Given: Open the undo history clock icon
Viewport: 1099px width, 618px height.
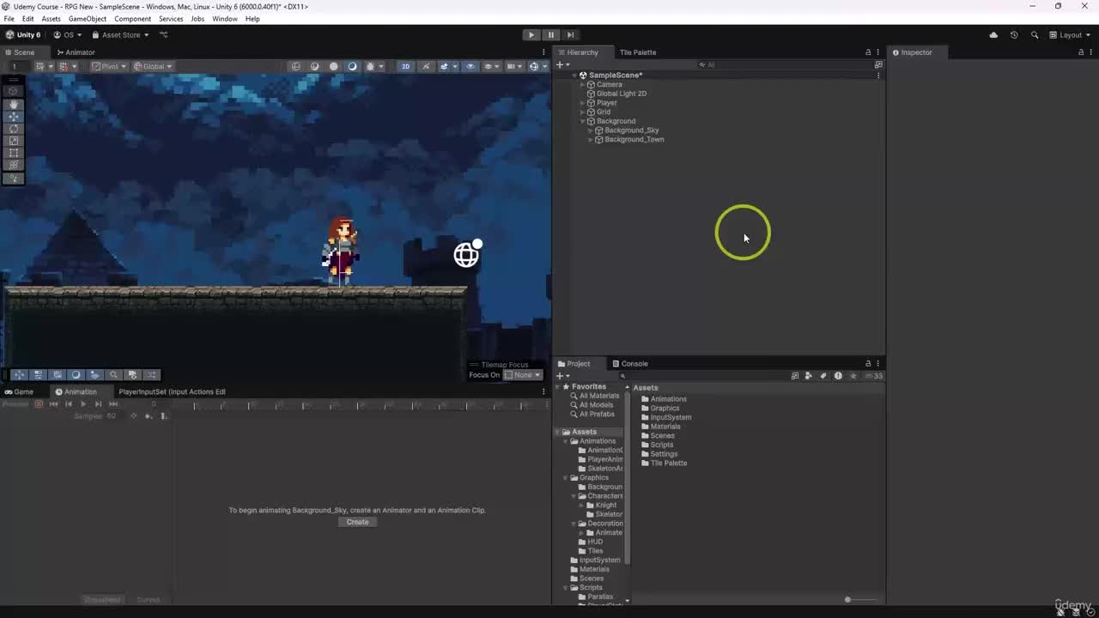Looking at the screenshot, I should tap(1014, 35).
